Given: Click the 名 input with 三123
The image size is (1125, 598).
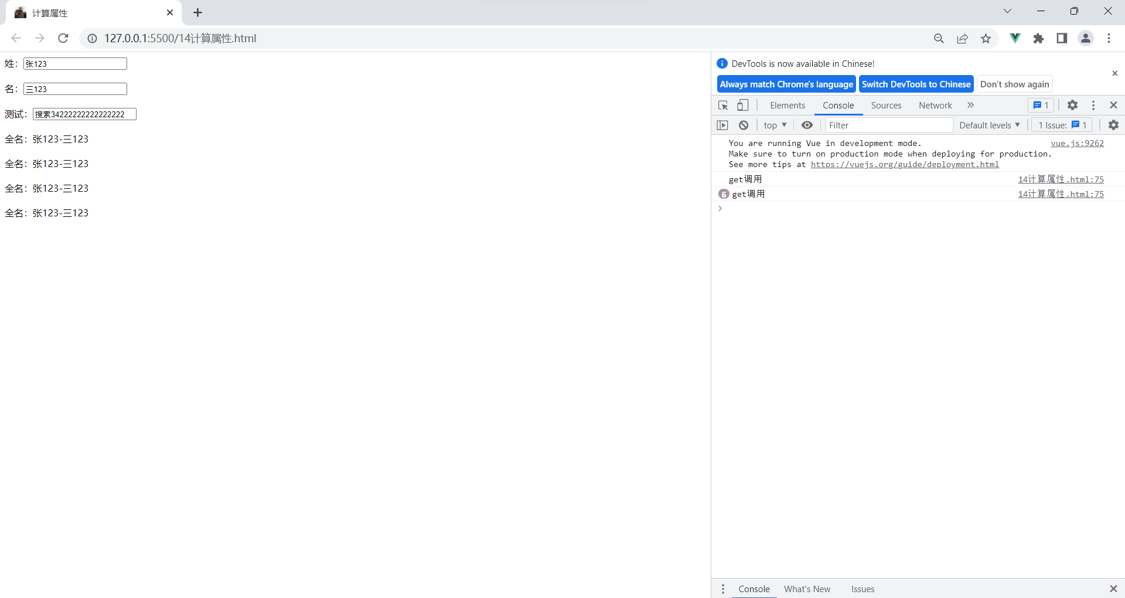Looking at the screenshot, I should (x=75, y=89).
